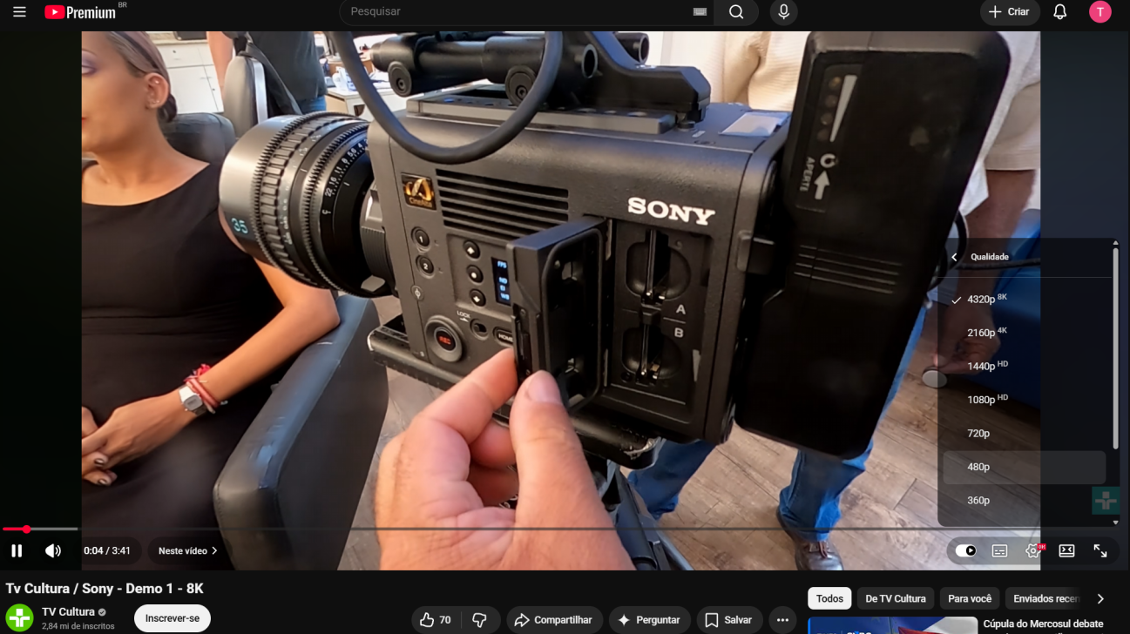1130x634 pixels.
Task: Go back from the Qualidade menu
Action: [955, 257]
